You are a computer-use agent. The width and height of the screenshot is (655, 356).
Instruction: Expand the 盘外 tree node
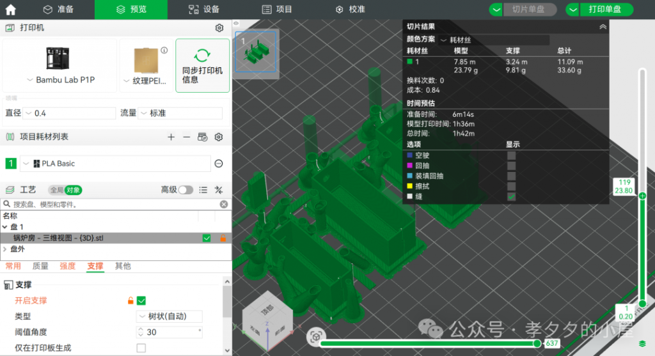click(5, 249)
